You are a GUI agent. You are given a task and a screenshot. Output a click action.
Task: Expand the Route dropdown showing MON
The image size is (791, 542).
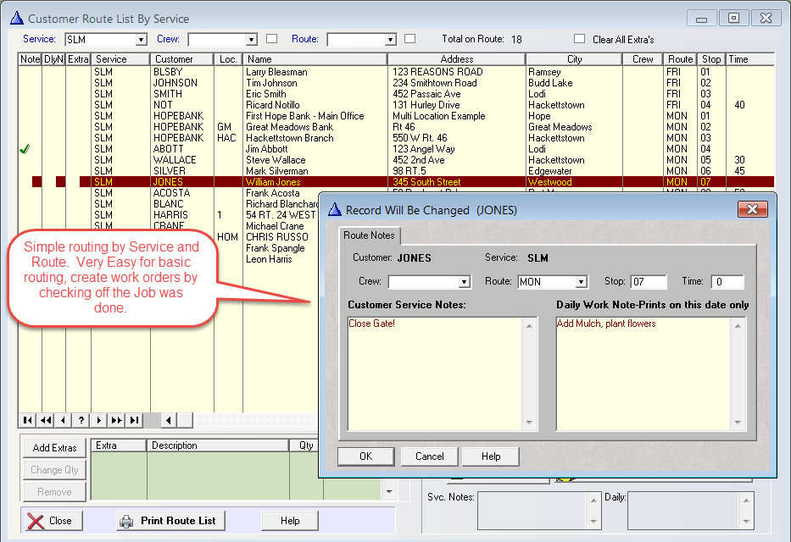click(x=582, y=282)
